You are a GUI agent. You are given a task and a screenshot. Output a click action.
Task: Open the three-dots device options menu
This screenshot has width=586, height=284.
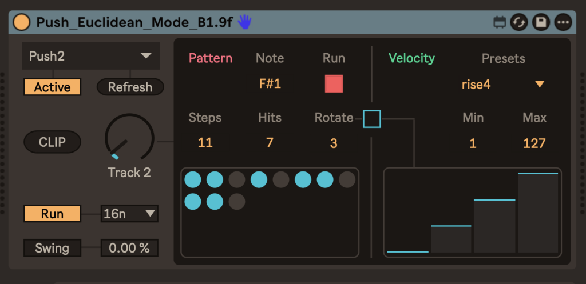(563, 23)
